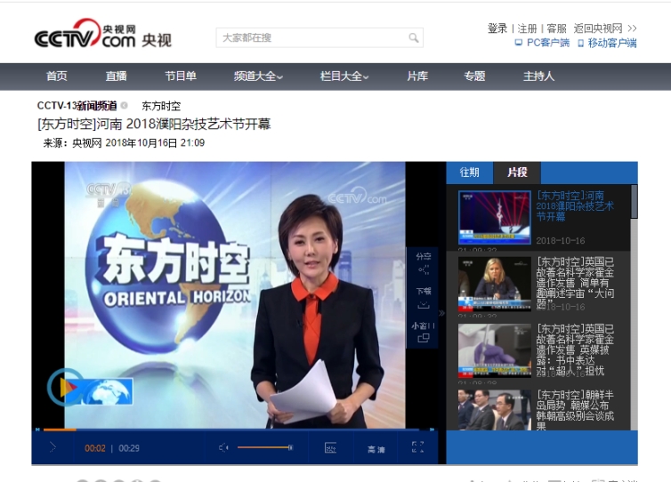Screen dimensions: 671x482
Task: Mute audio with the speaker icon
Action: (223, 448)
